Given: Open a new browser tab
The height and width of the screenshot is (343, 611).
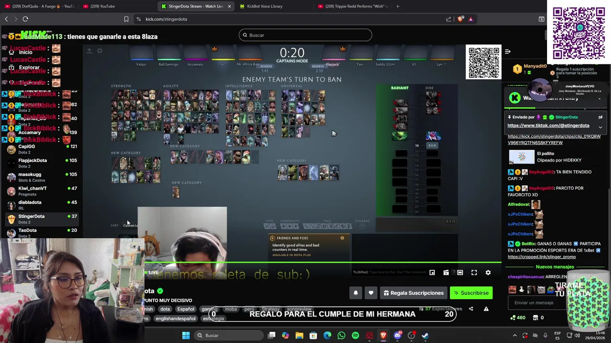Looking at the screenshot, I should click(x=398, y=6).
